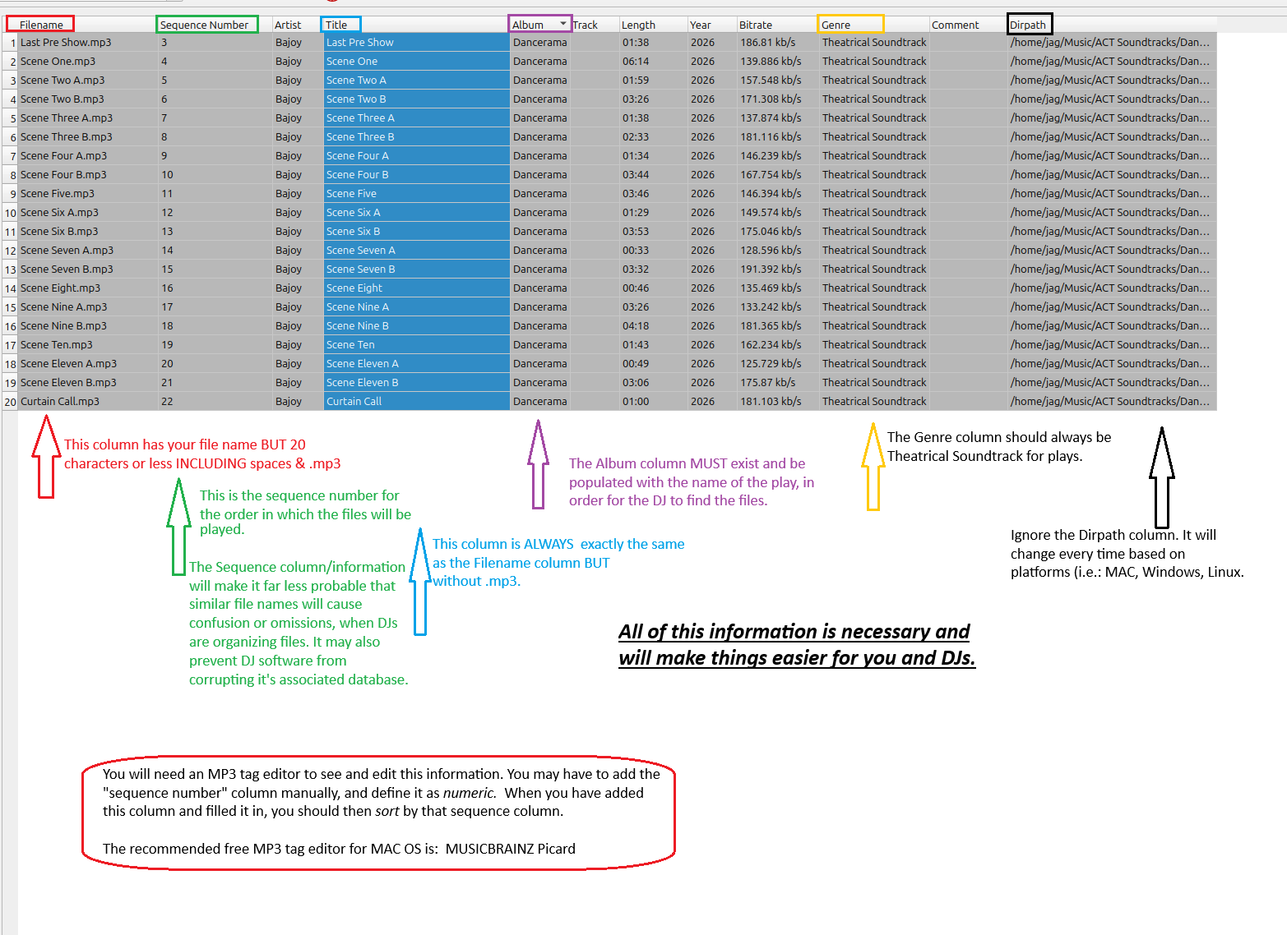The image size is (1287, 935).
Task: Select the file Scene Five.mp3
Action: pos(58,193)
